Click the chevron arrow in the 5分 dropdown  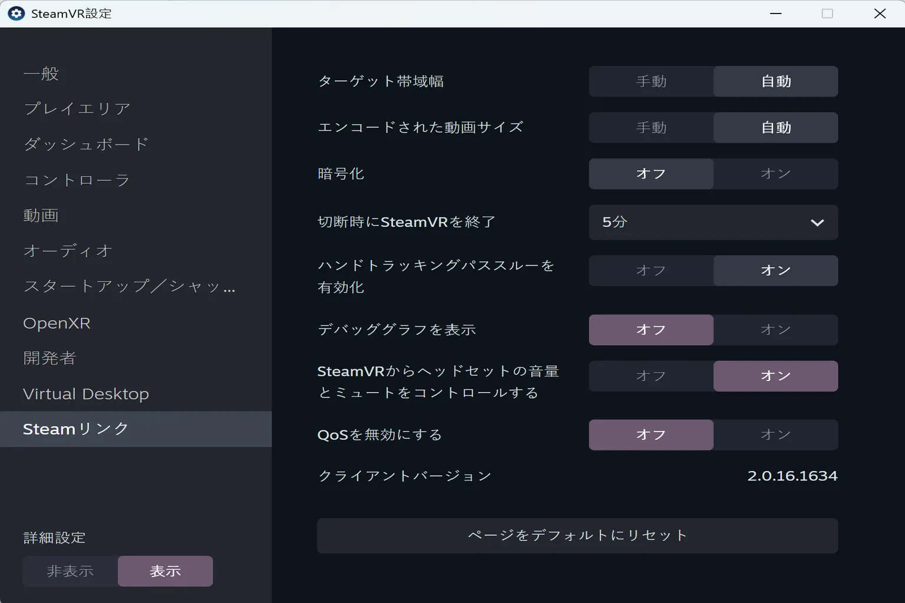coord(817,223)
